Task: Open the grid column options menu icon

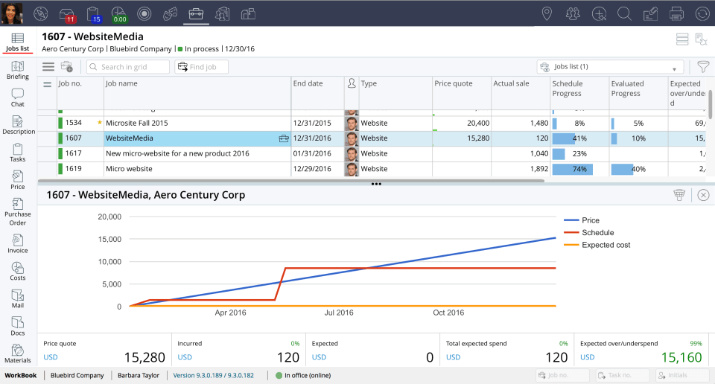Action: tap(47, 84)
